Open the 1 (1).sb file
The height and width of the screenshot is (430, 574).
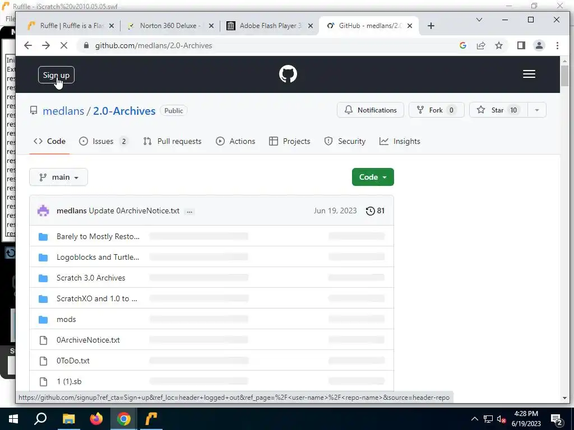[x=69, y=381]
